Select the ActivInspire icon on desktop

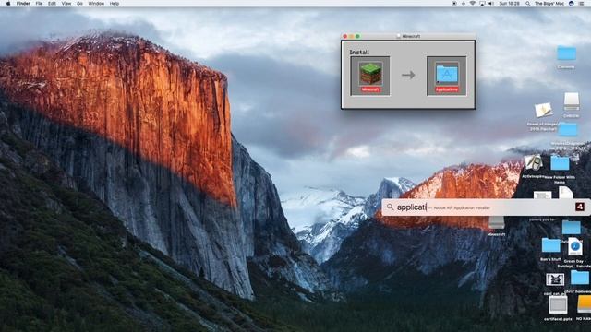(x=533, y=163)
